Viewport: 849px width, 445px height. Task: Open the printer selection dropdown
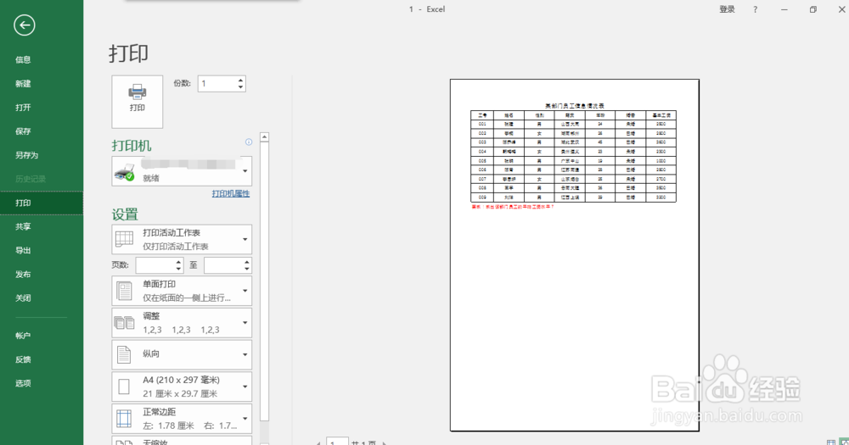coord(182,171)
